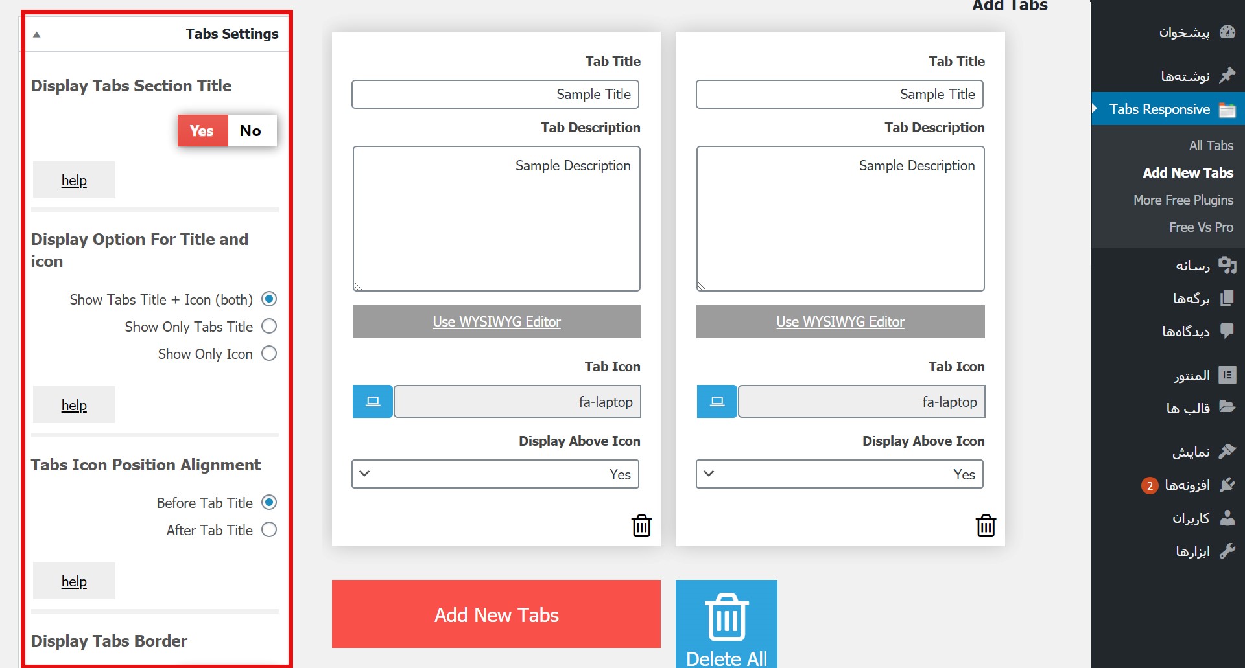Image resolution: width=1245 pixels, height=668 pixels.
Task: Click the Tabs Responsive folder icon
Action: (x=1227, y=109)
